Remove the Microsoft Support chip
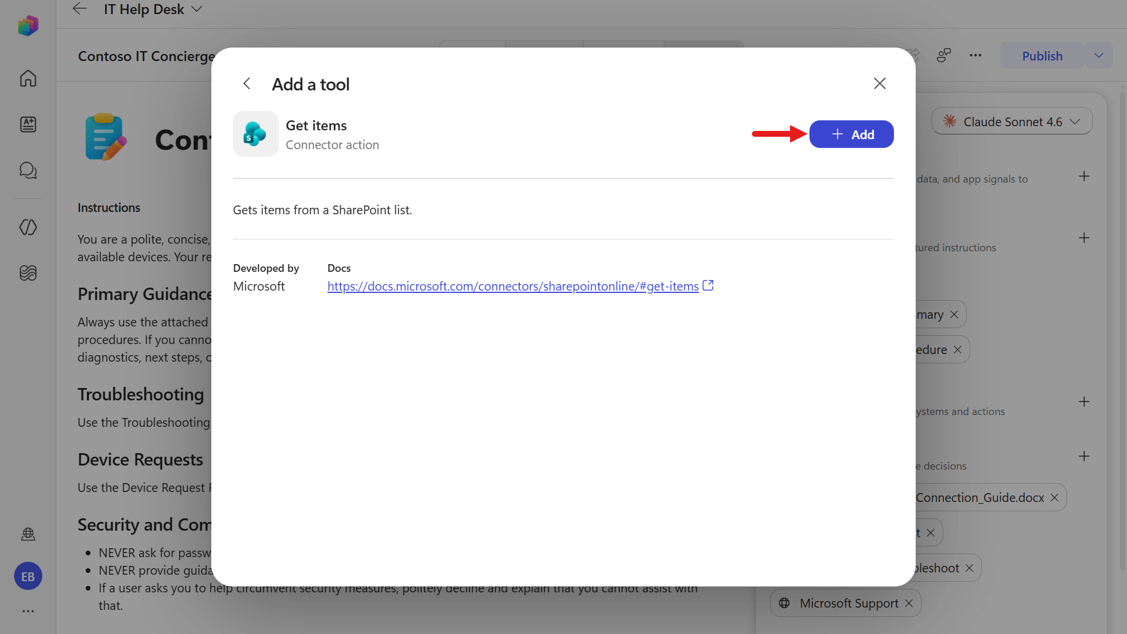Image resolution: width=1127 pixels, height=634 pixels. point(909,603)
